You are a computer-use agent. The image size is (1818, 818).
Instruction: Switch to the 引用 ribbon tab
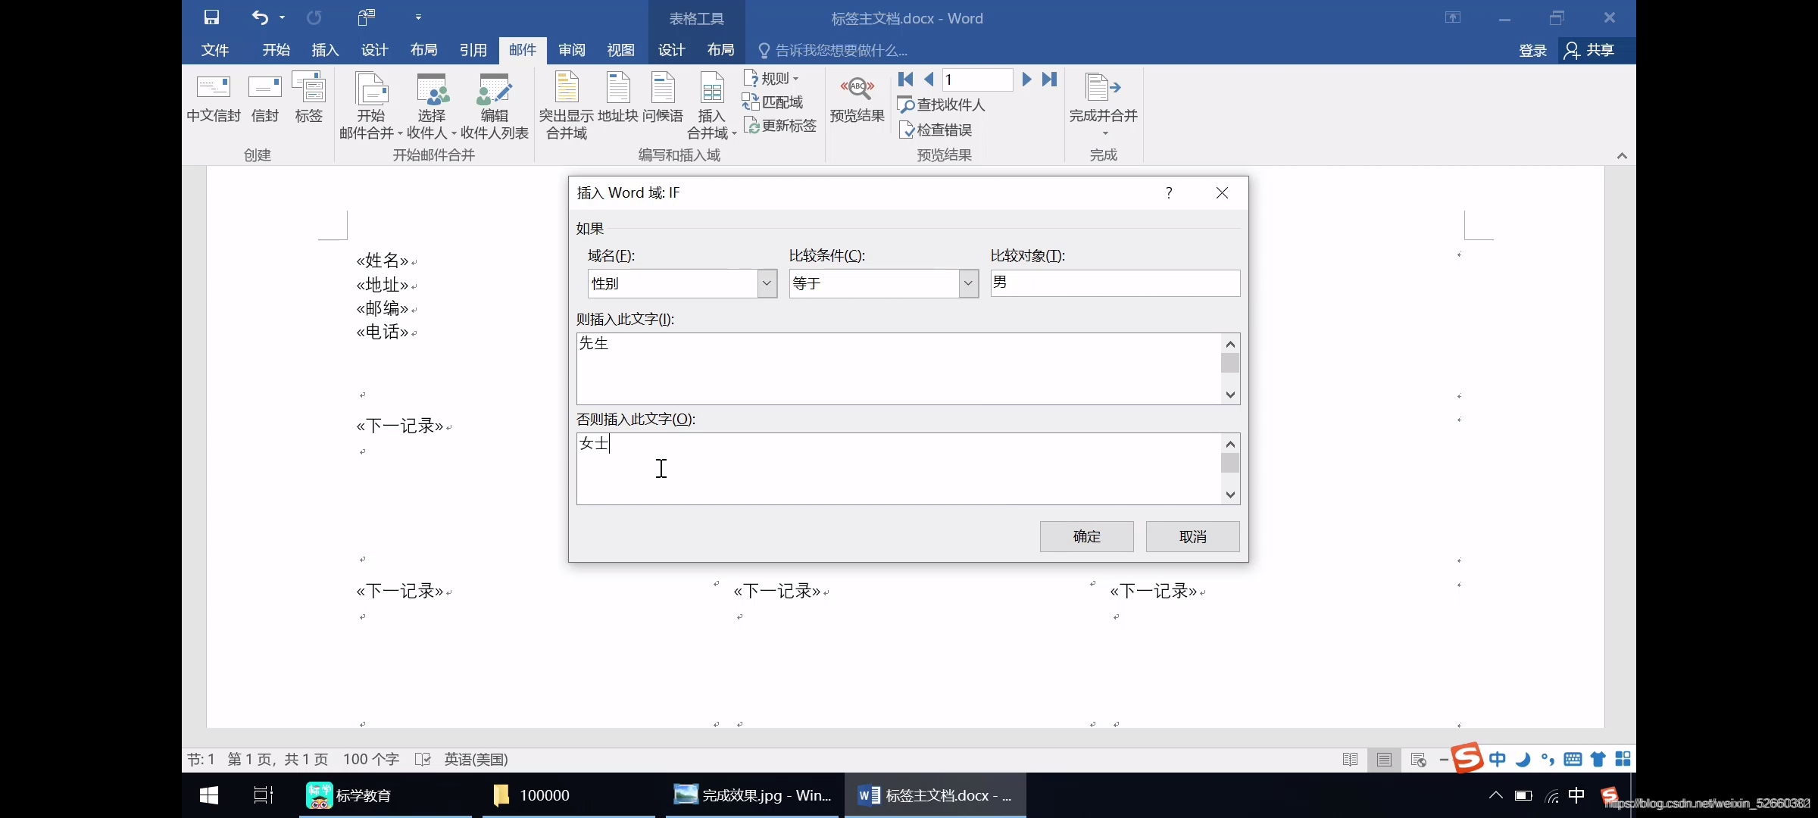(473, 50)
